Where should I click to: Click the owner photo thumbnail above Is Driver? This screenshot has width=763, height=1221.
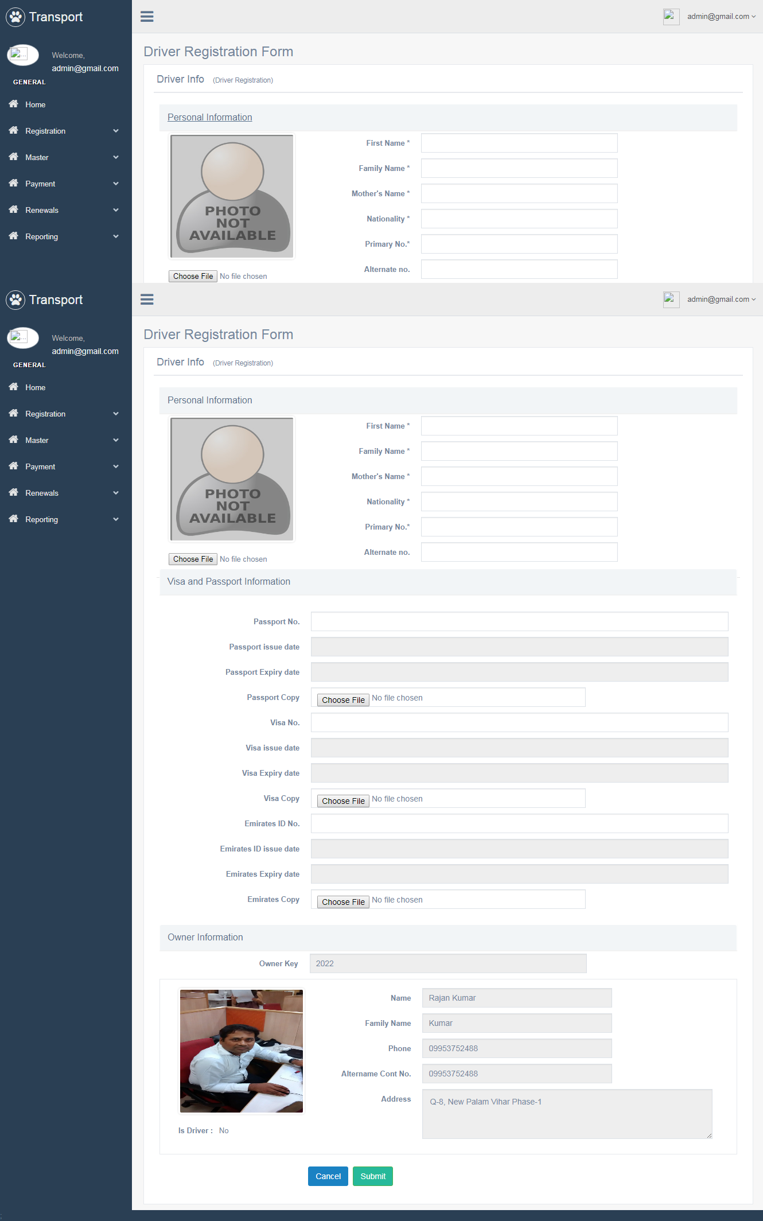coord(242,1051)
